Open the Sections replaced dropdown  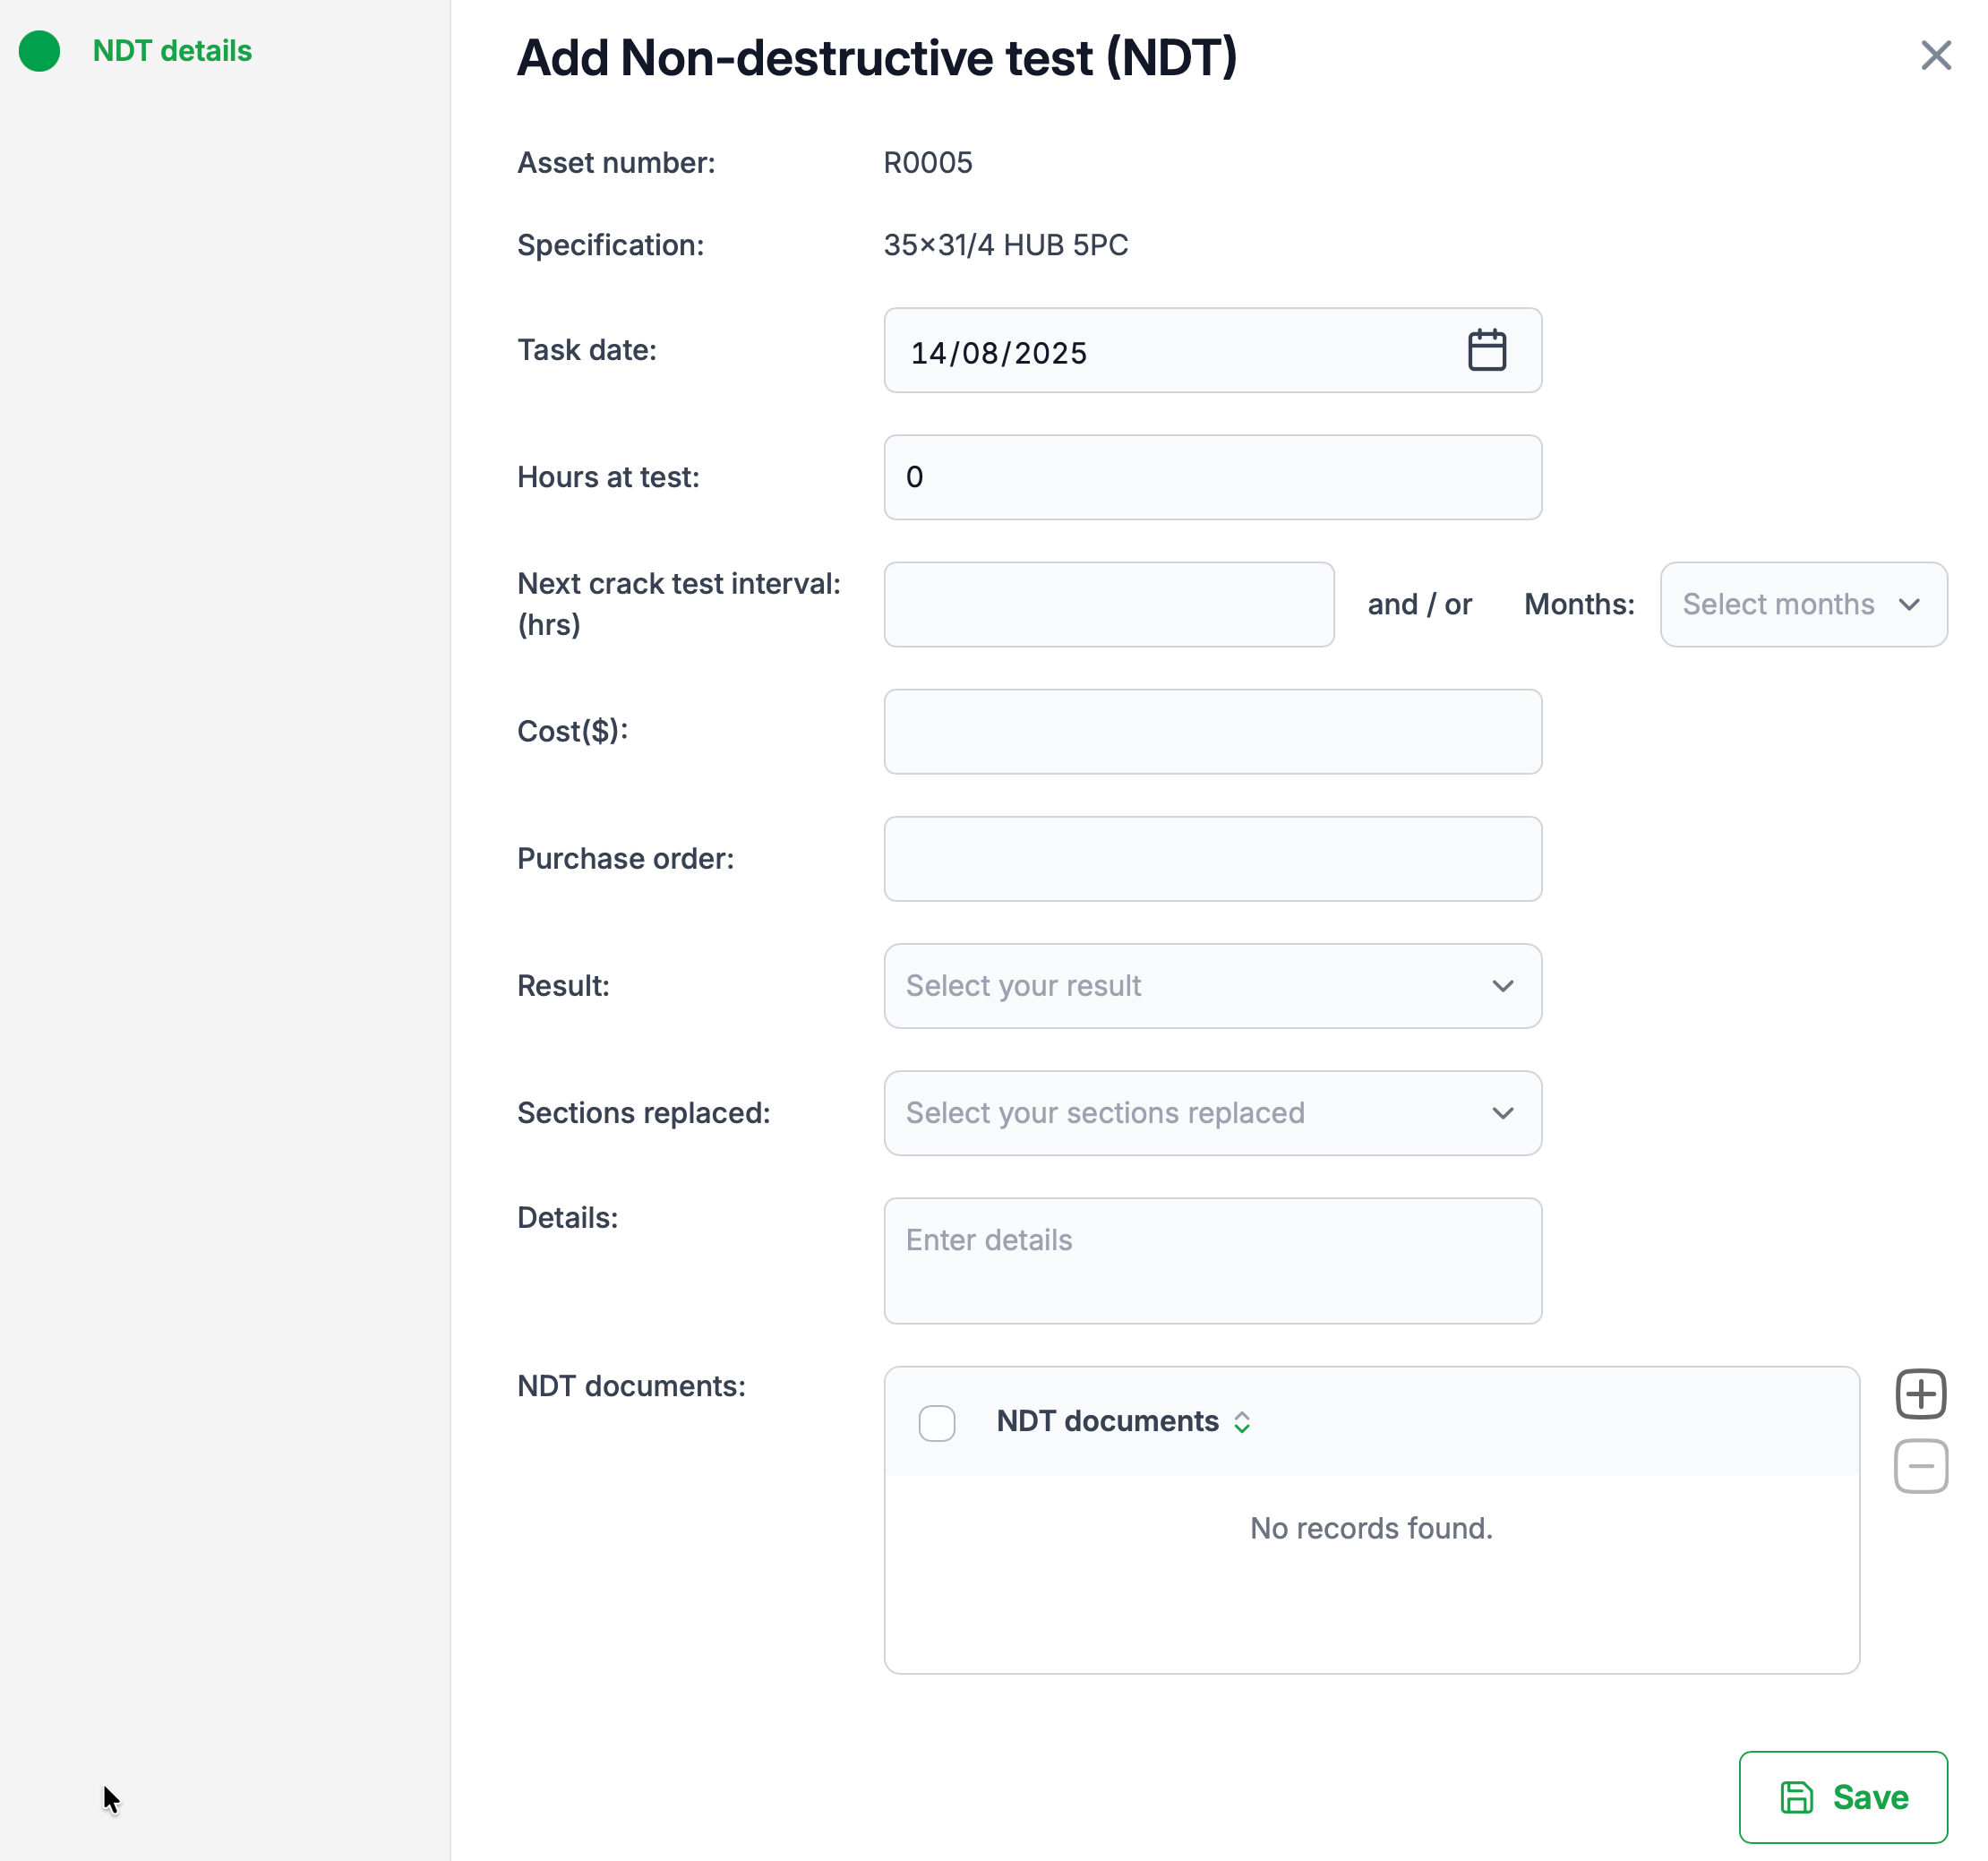point(1211,1113)
